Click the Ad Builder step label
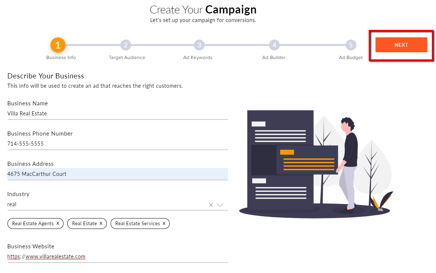The image size is (436, 273). [274, 58]
